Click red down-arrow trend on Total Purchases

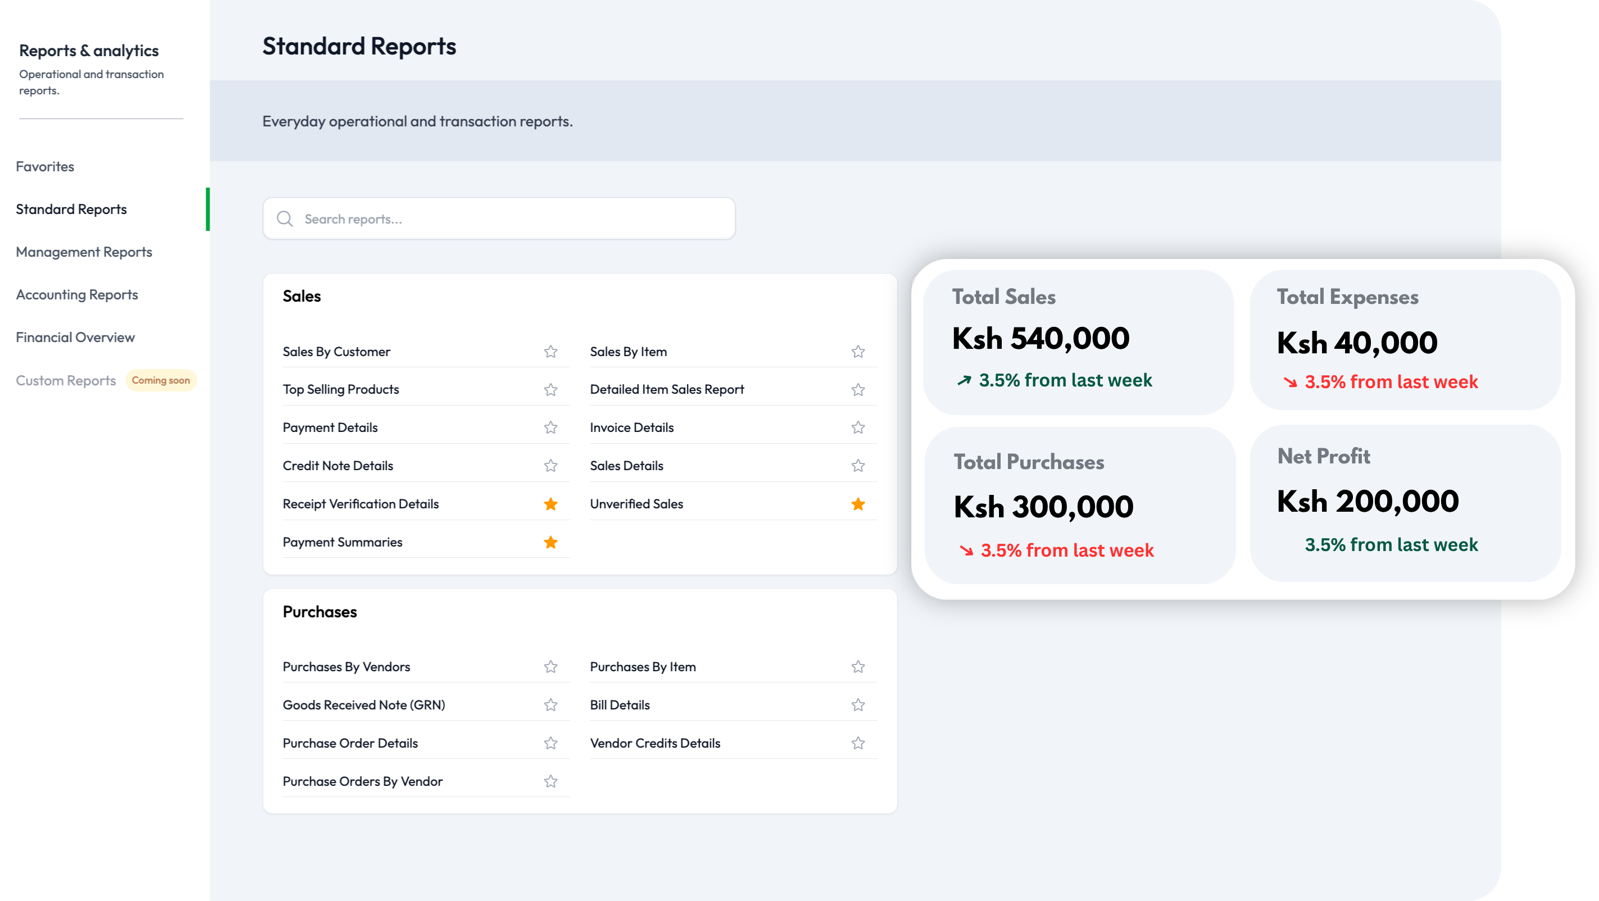[x=966, y=550]
